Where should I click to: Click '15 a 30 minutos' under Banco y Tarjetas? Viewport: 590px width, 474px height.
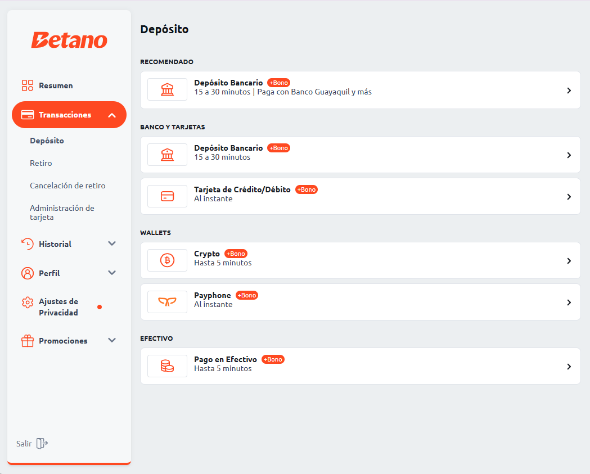tap(222, 157)
